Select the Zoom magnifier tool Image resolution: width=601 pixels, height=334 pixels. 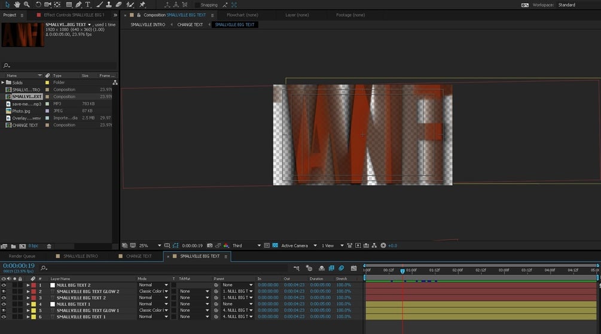click(x=26, y=5)
